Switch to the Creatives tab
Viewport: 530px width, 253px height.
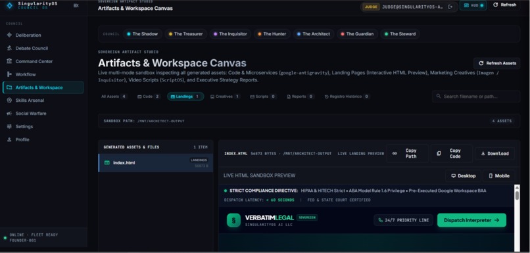[x=225, y=97]
